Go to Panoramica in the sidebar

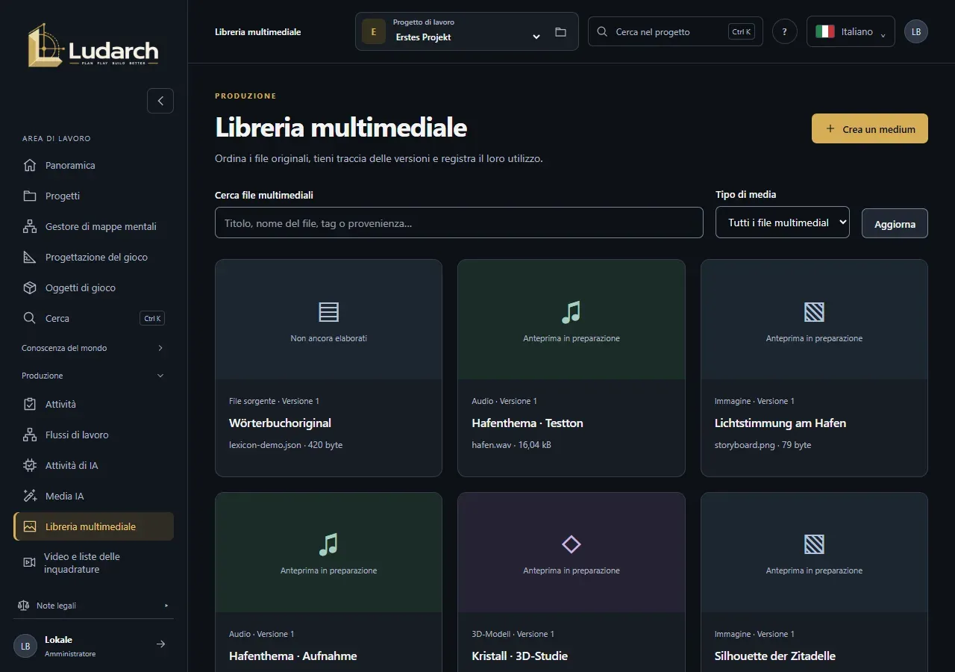tap(93, 165)
